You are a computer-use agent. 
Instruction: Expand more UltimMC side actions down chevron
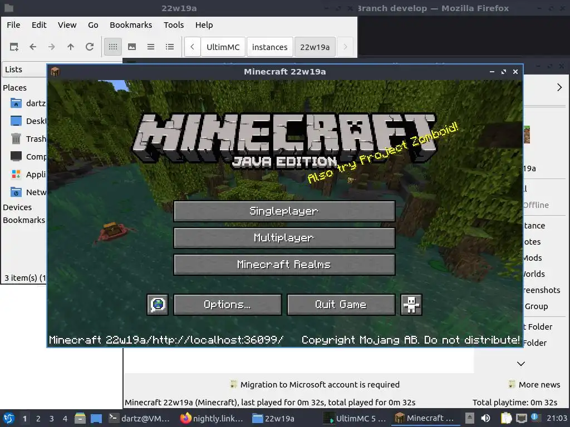tap(521, 364)
